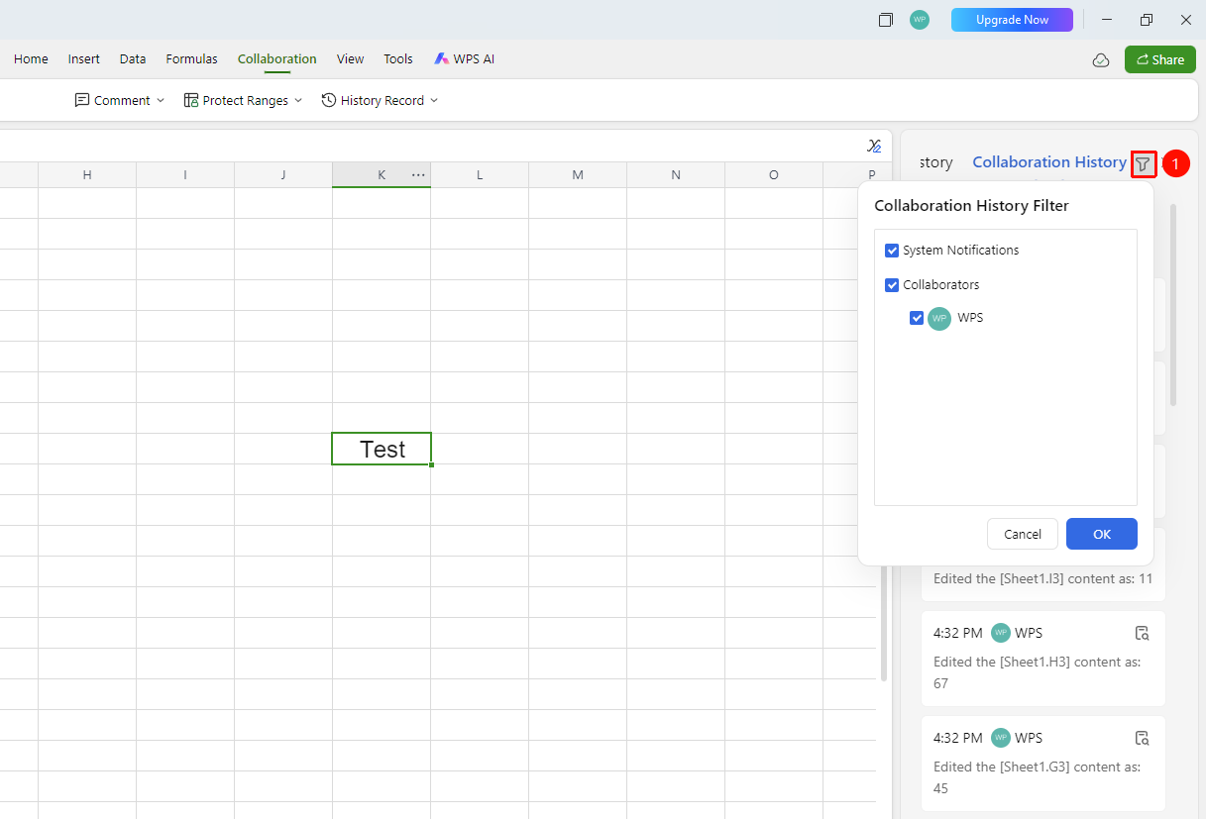Screen dimensions: 1206x819
Task: Click the history panel vertical scrollbar
Action: 1173,305
